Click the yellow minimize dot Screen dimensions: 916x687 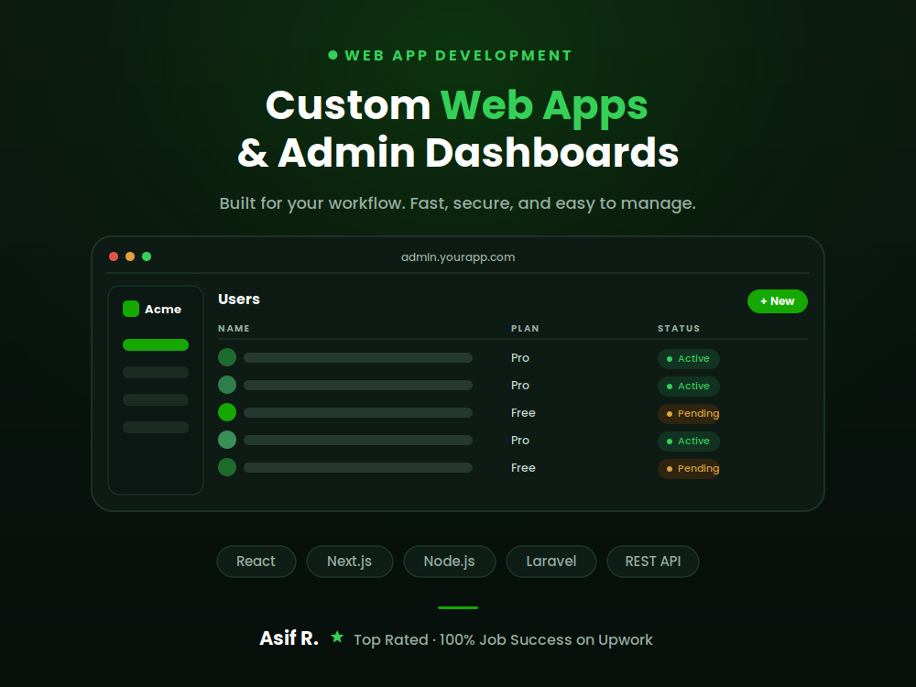[130, 256]
